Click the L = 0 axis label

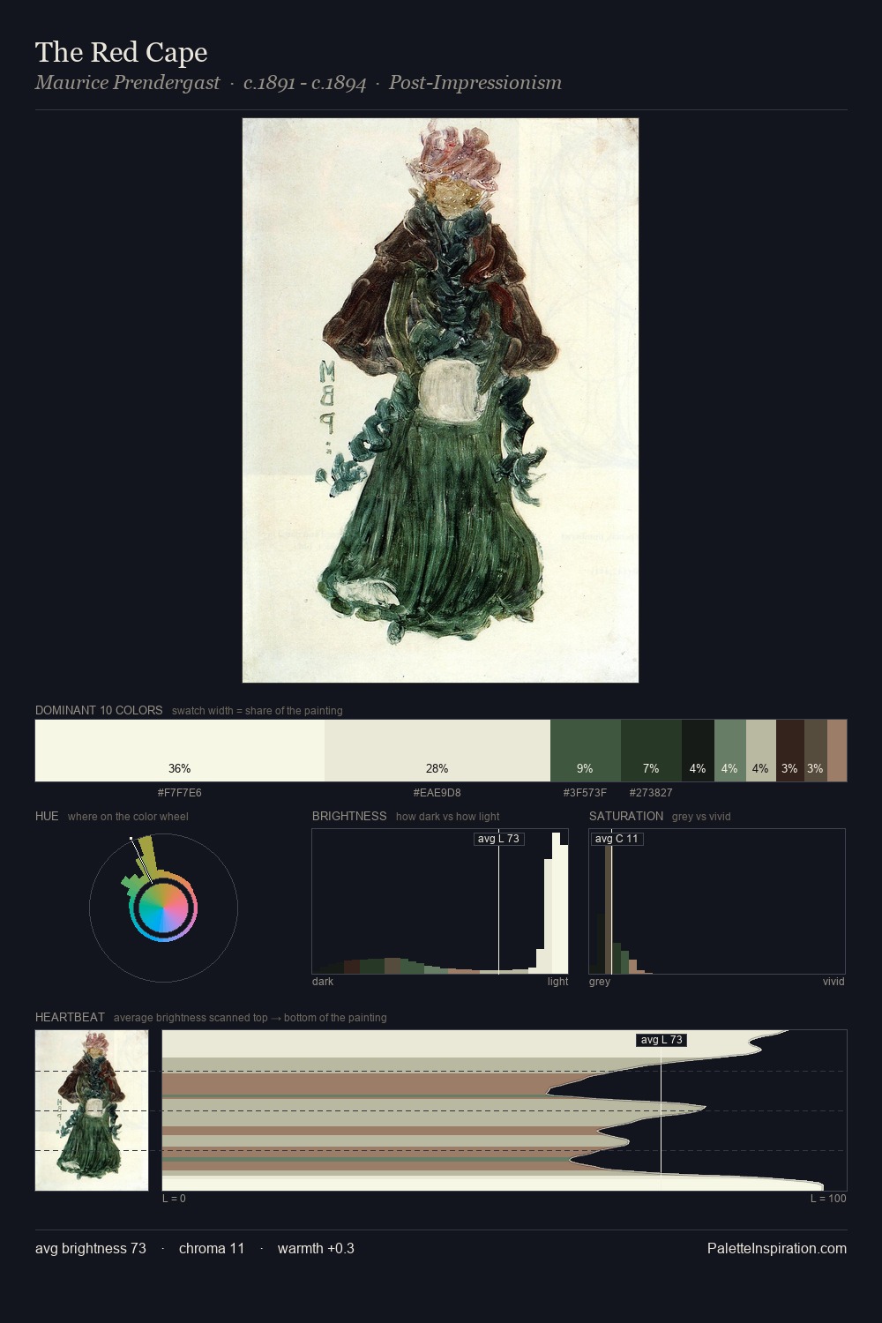tap(174, 1199)
